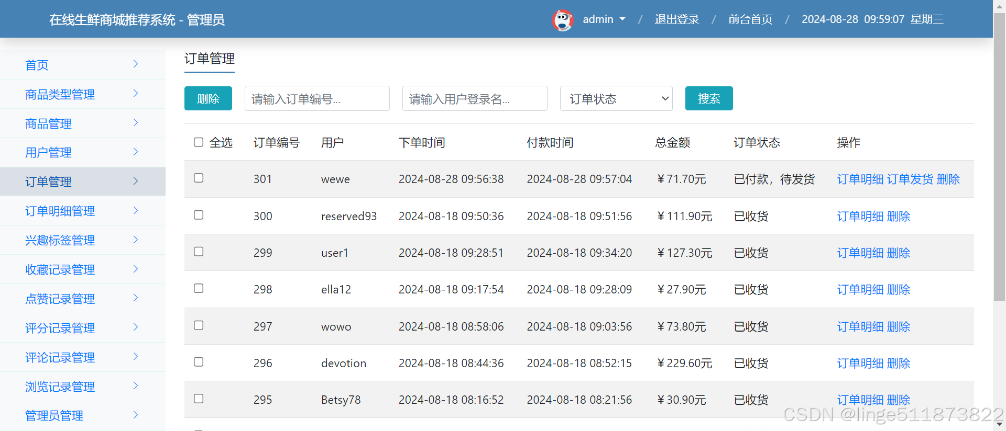Expand chevron next to 浏览记录管理
Viewport: 1006px width, 431px height.
click(x=136, y=386)
